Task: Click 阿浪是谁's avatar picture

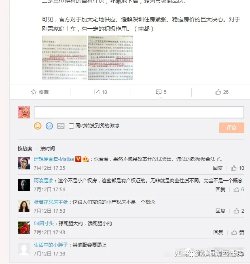Action: coord(24,185)
